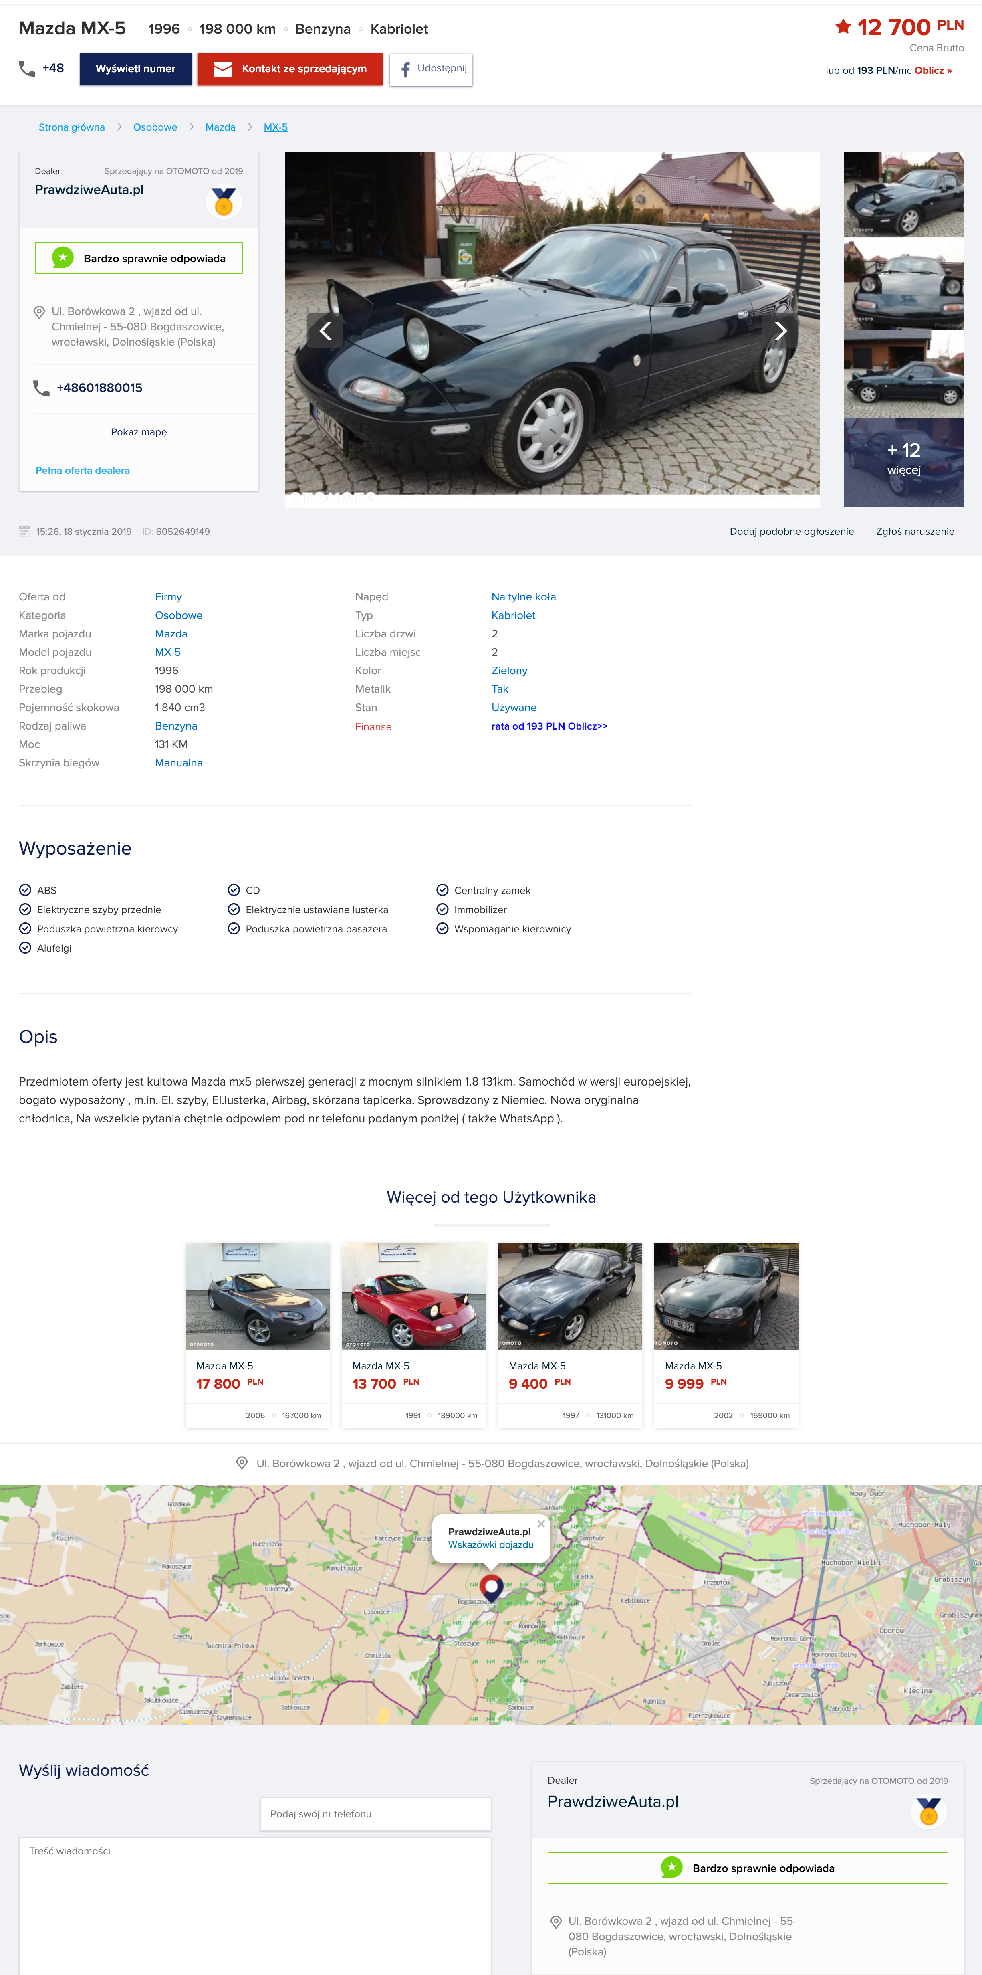Click the green star icon in bottom dealer card
This screenshot has height=1975, width=982.
coord(671,1868)
